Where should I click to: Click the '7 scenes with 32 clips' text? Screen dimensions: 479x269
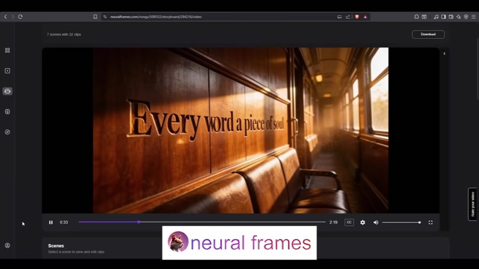64,35
